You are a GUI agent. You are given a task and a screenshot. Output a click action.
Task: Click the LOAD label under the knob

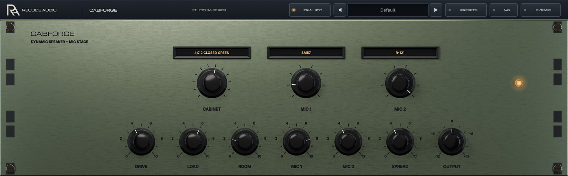click(x=193, y=166)
